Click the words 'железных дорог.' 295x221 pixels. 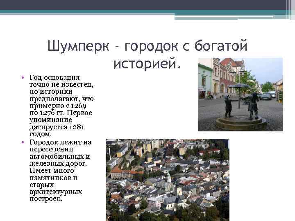pyautogui.click(x=58, y=164)
